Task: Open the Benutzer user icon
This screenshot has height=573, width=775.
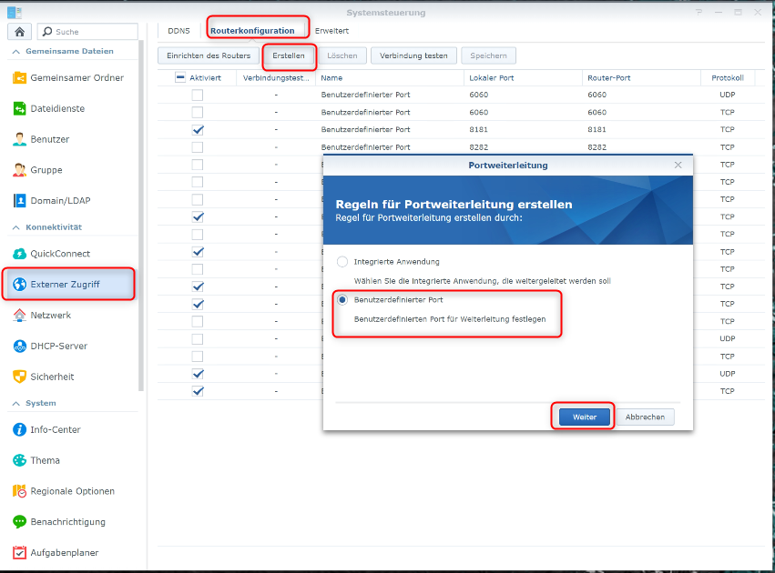Action: coord(20,140)
